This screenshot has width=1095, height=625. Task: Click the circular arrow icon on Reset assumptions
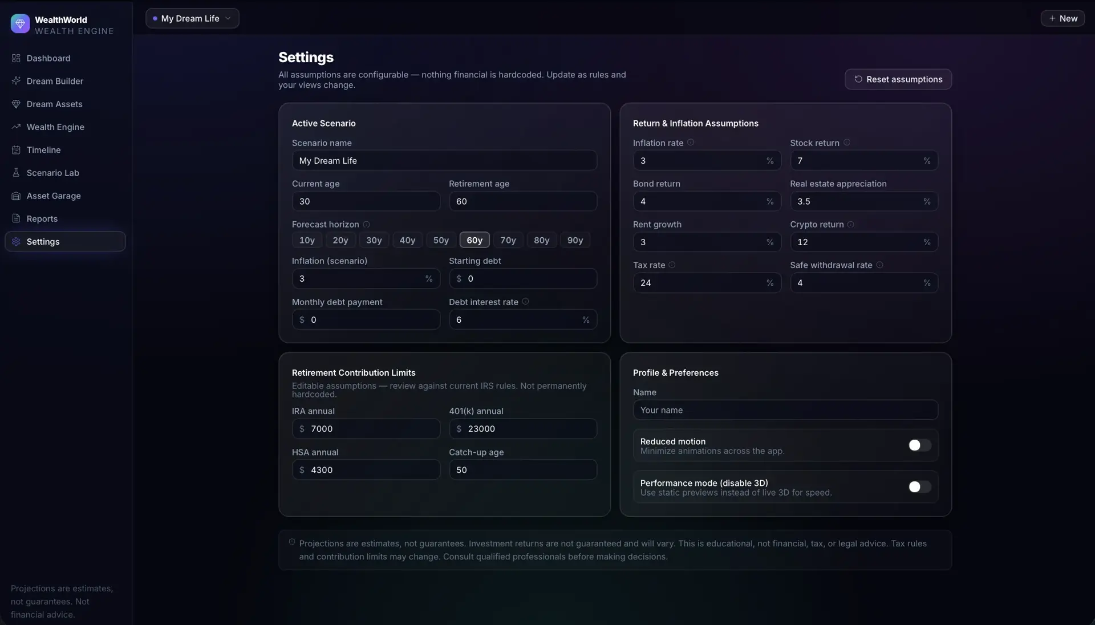point(858,79)
